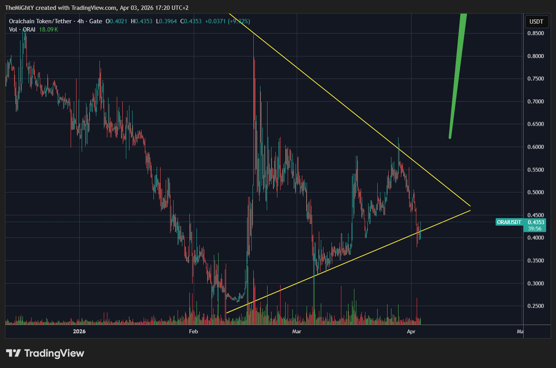Click the ORAIUSDT last price label
The image size is (556, 368).
coord(509,222)
